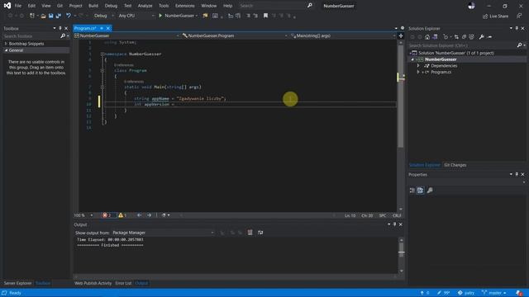Switch to Solution Explorer tab
529x297 pixels.
(424, 165)
